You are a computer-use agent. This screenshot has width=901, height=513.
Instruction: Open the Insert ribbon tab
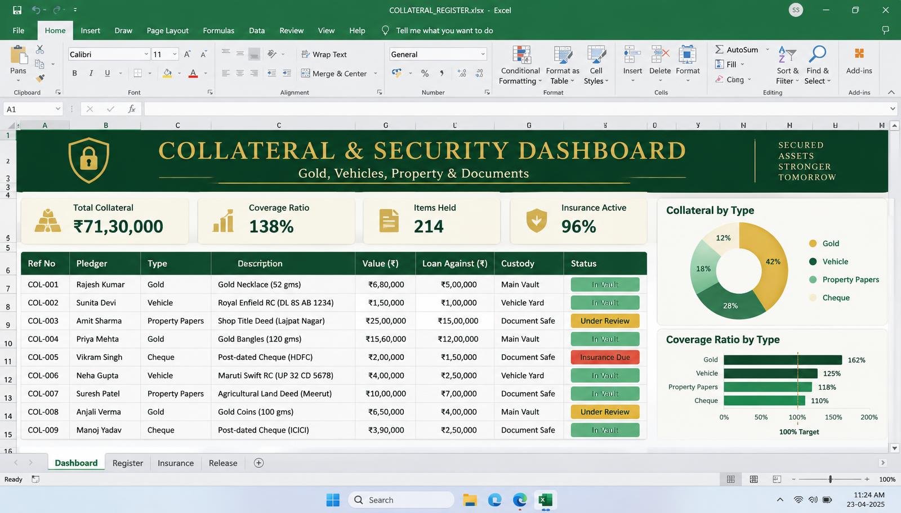90,30
